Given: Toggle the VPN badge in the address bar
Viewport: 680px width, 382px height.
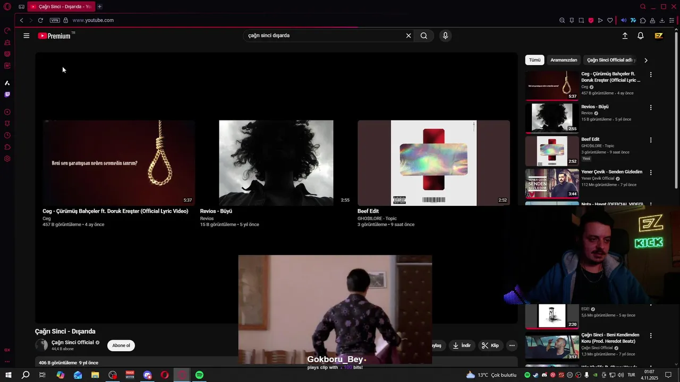Looking at the screenshot, I should click(x=55, y=20).
